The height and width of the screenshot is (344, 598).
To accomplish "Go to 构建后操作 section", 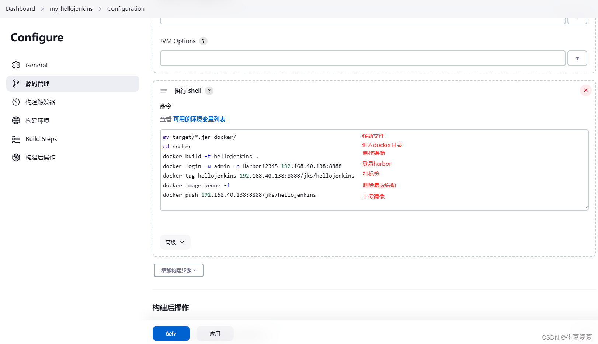I will coord(73,157).
